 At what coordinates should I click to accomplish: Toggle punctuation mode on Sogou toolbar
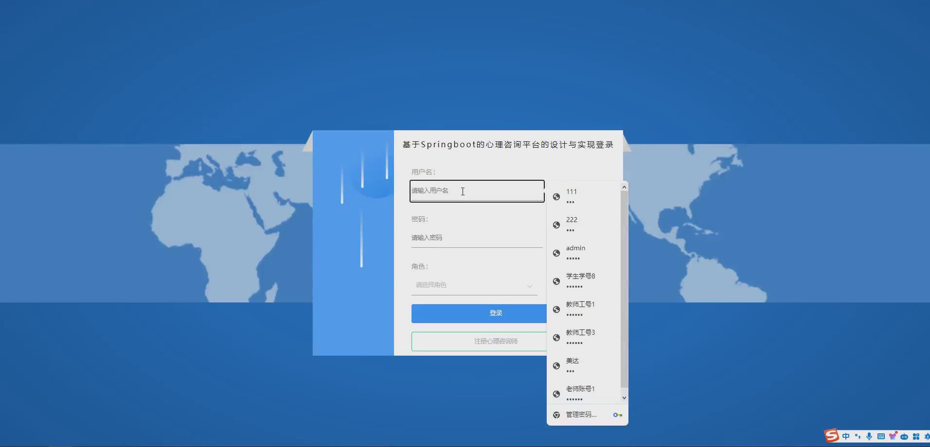[857, 436]
